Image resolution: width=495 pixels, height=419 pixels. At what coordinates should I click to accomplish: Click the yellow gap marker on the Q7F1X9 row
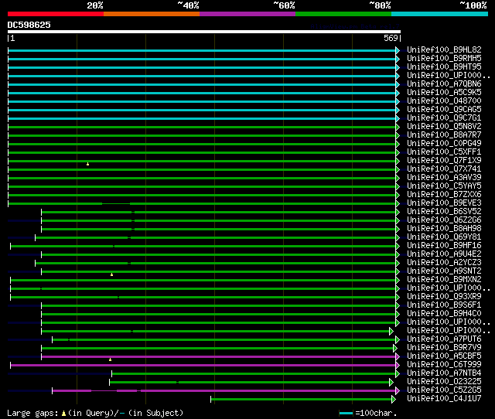88,164
